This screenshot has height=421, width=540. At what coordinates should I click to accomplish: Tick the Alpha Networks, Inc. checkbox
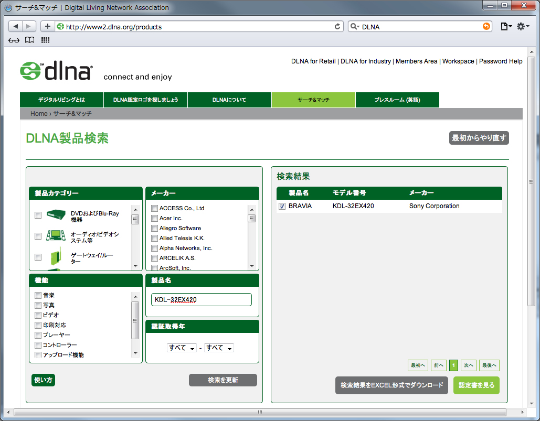coord(155,249)
